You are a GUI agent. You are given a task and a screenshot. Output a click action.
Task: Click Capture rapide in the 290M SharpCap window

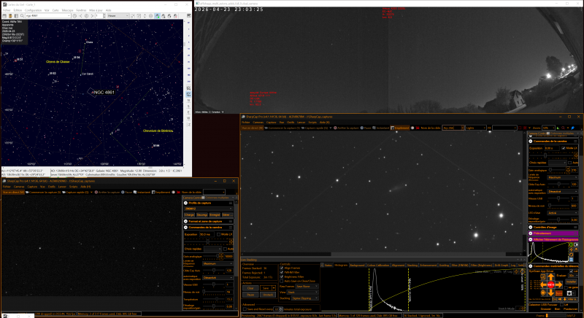76,193
